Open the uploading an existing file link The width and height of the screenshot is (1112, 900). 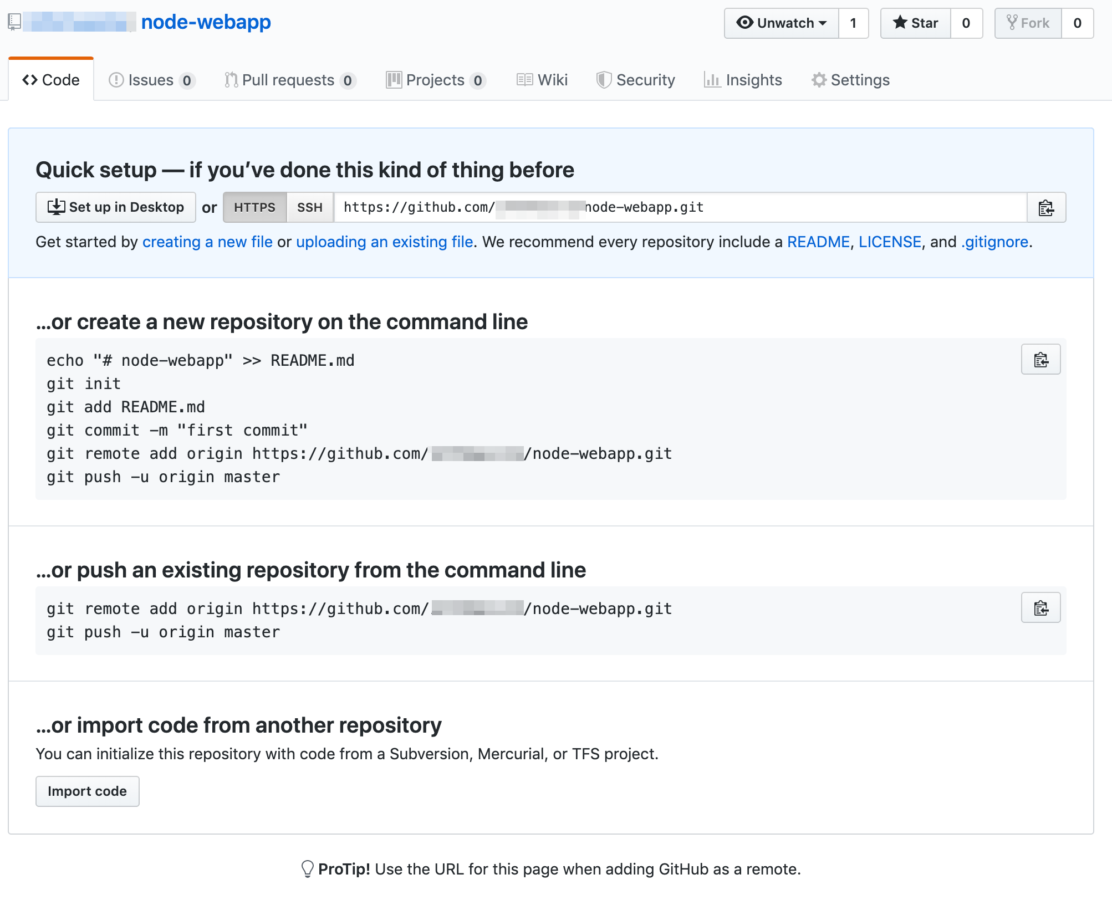click(384, 242)
